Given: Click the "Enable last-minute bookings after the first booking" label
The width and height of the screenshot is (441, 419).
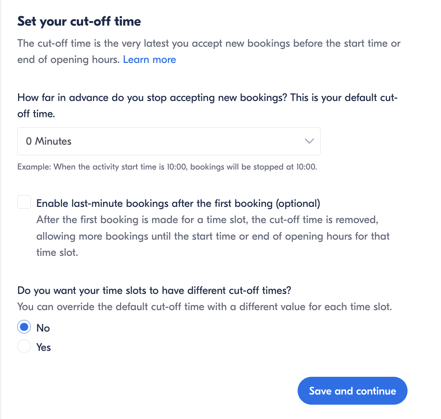Looking at the screenshot, I should pos(156,203).
